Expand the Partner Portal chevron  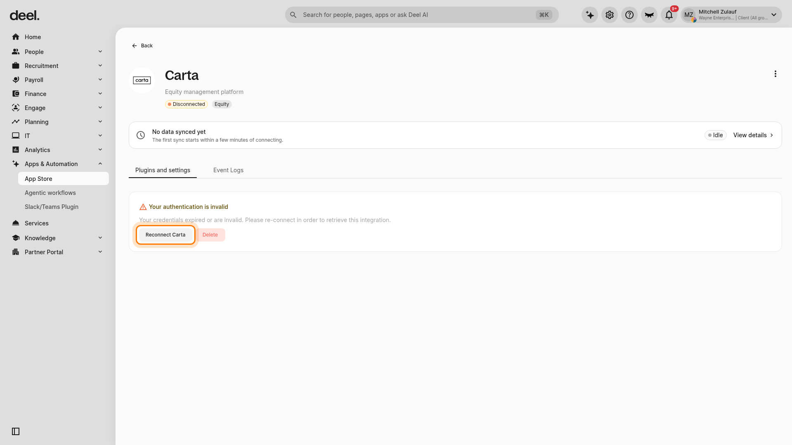click(x=100, y=252)
